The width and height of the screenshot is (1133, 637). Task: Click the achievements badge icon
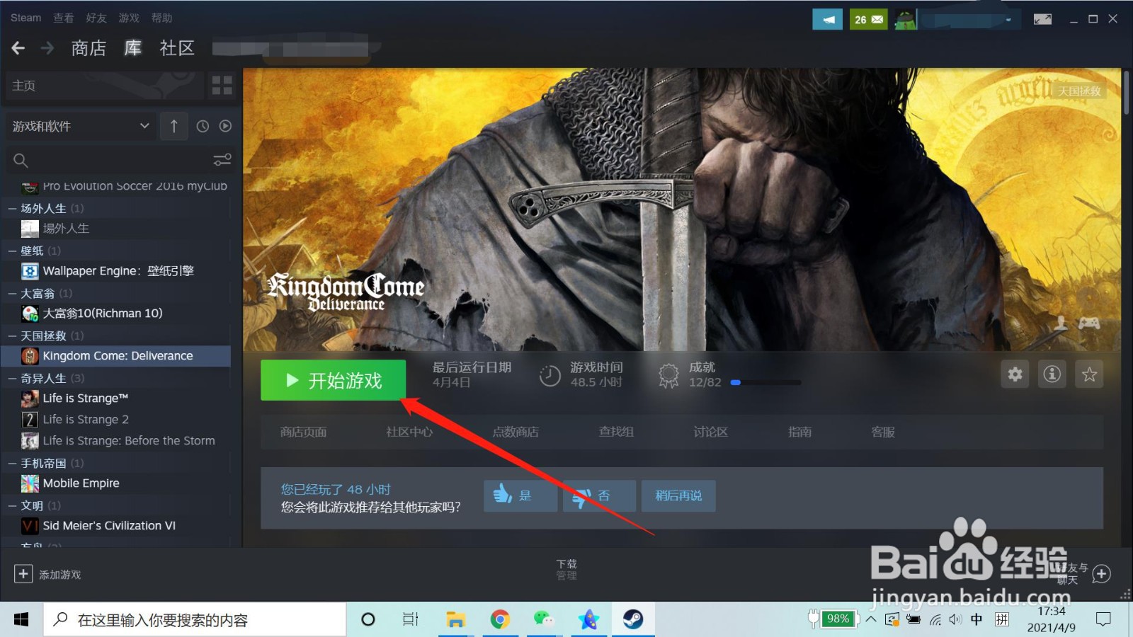tap(668, 375)
